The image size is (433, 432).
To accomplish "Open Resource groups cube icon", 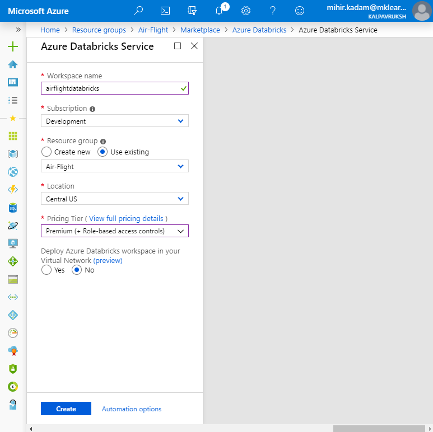I will (x=13, y=154).
